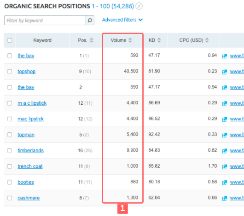Open external link icon in topshop row
The image size is (244, 216).
click(224, 72)
